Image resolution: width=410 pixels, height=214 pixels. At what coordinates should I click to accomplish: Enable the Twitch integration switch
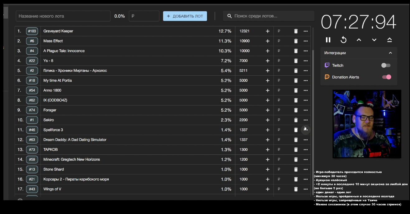pyautogui.click(x=386, y=65)
